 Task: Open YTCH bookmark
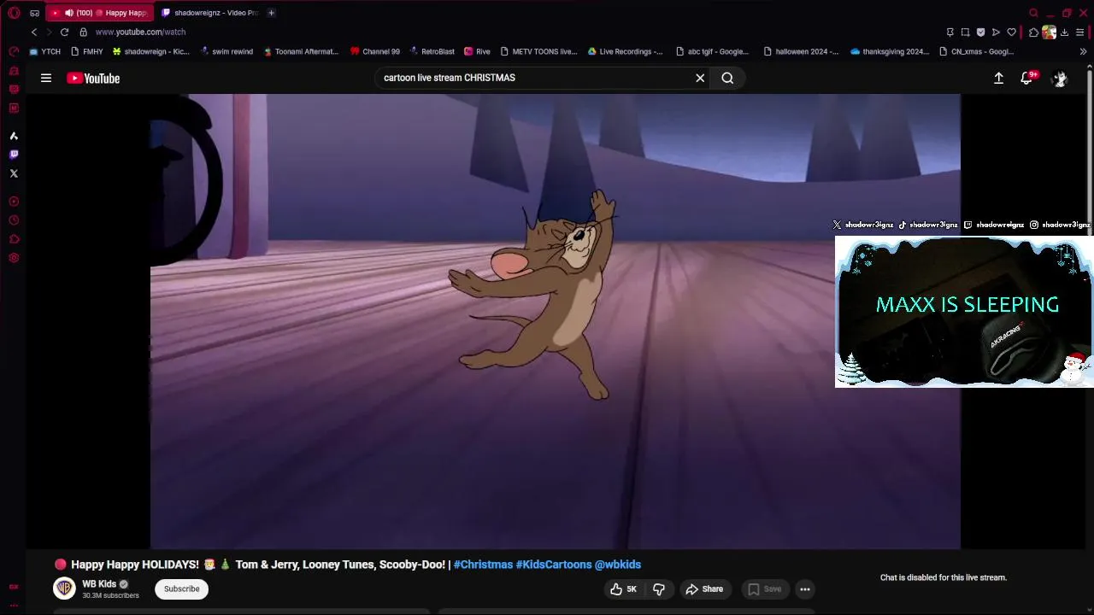45,51
